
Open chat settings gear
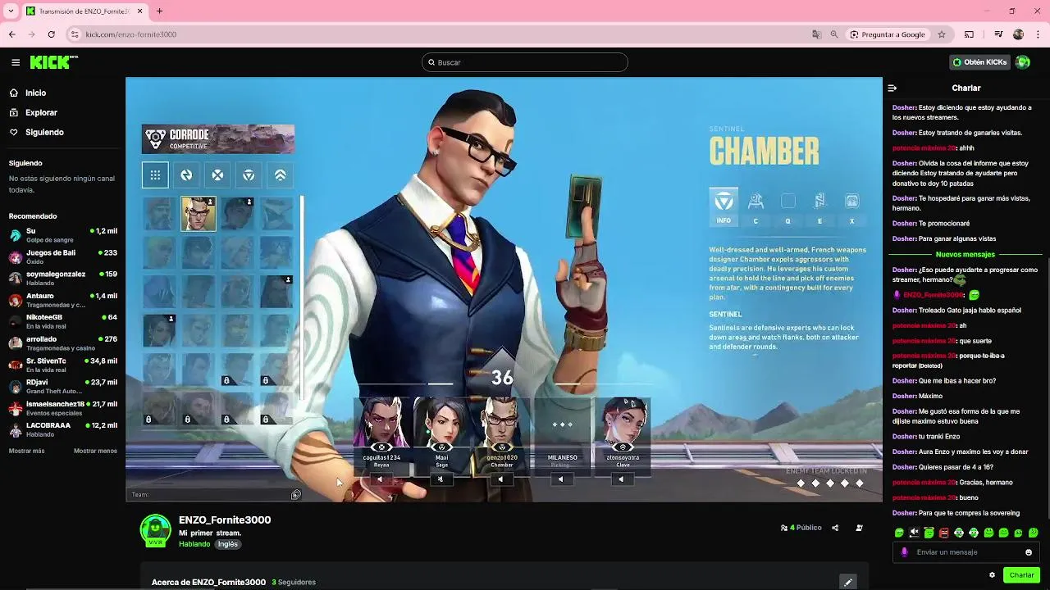tap(992, 575)
